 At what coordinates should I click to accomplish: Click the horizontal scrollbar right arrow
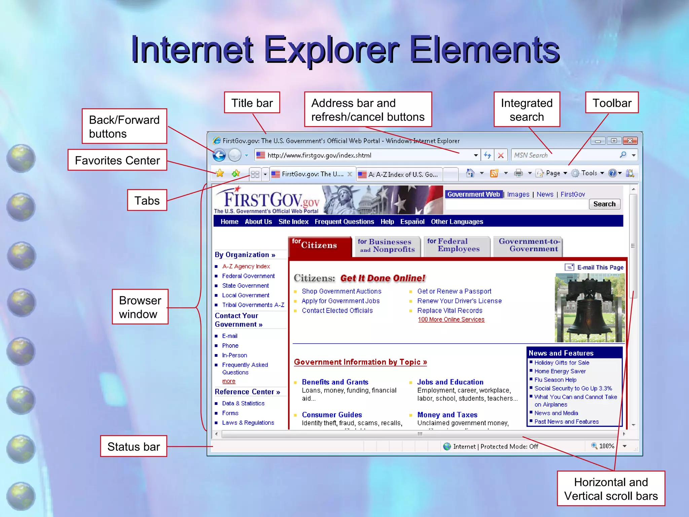point(624,434)
